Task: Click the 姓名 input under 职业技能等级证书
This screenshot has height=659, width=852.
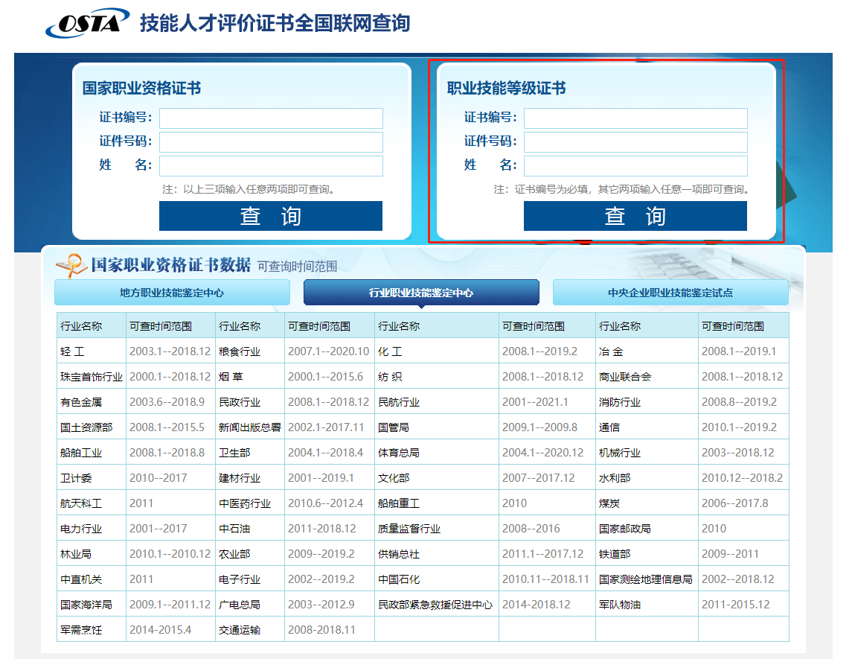Action: (635, 165)
